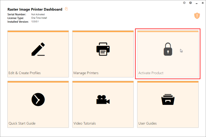Minimize the dashboard window

pos(197,3)
